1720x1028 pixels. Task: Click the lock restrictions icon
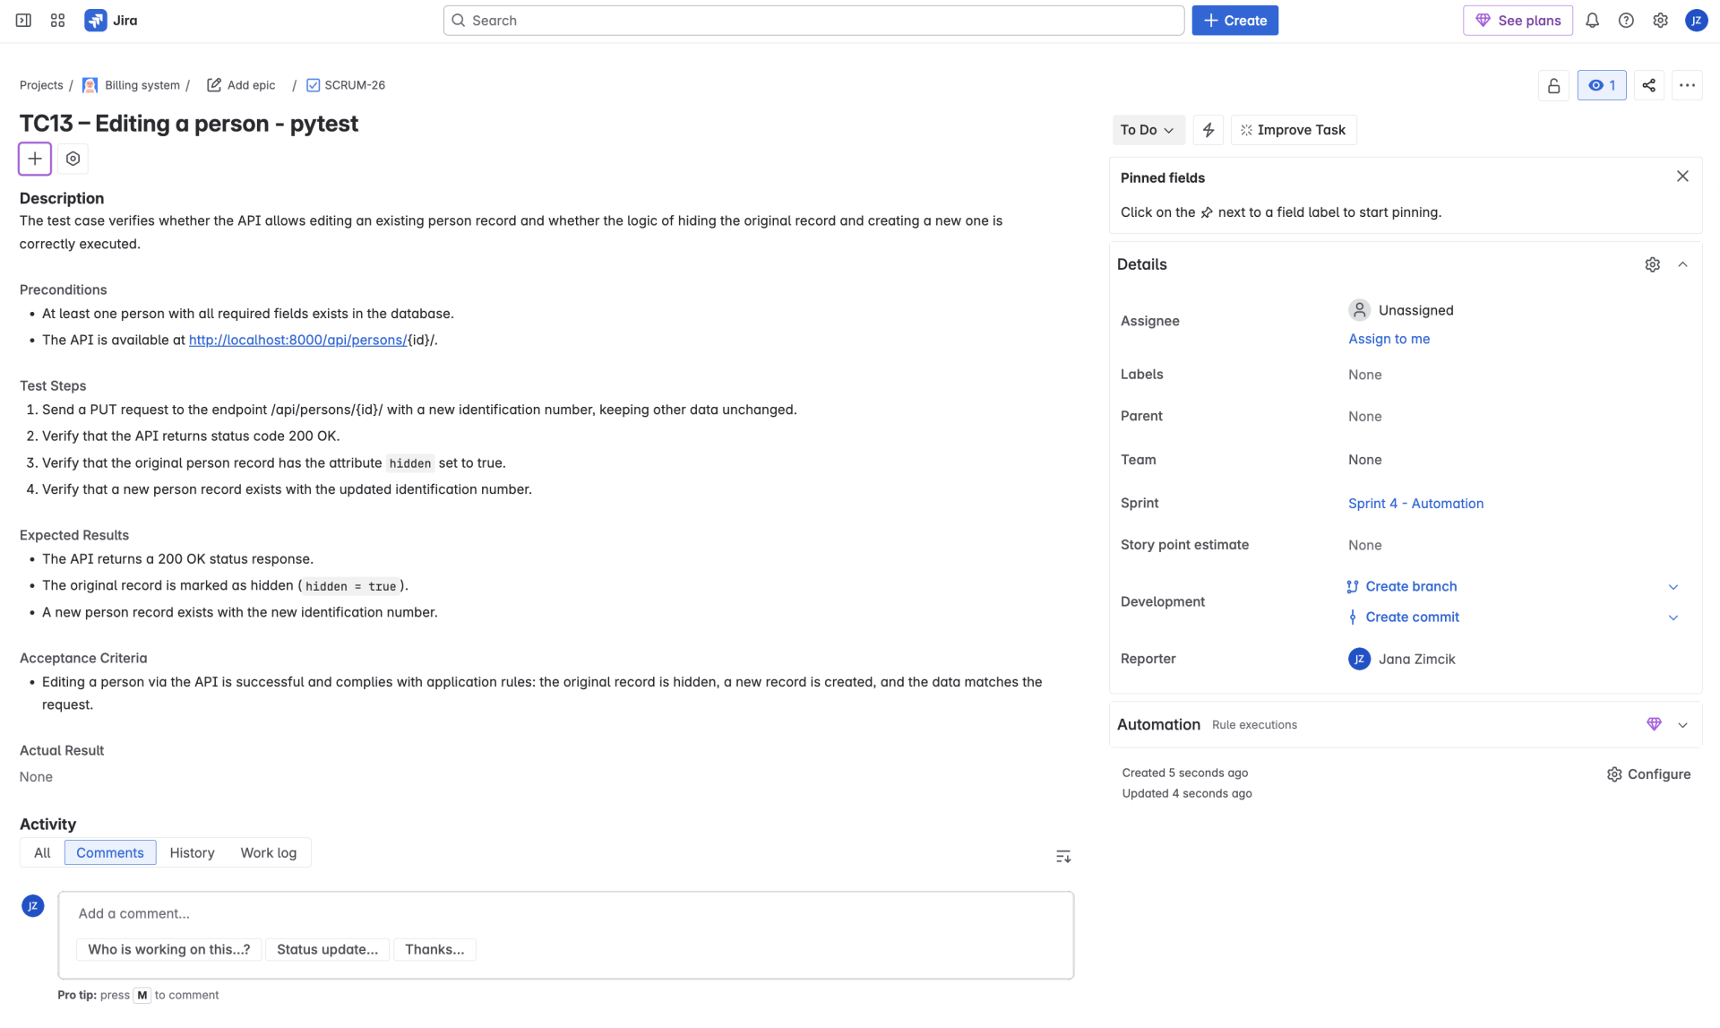tap(1553, 86)
